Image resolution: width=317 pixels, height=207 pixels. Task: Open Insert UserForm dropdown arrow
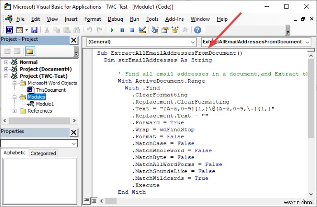[26, 30]
